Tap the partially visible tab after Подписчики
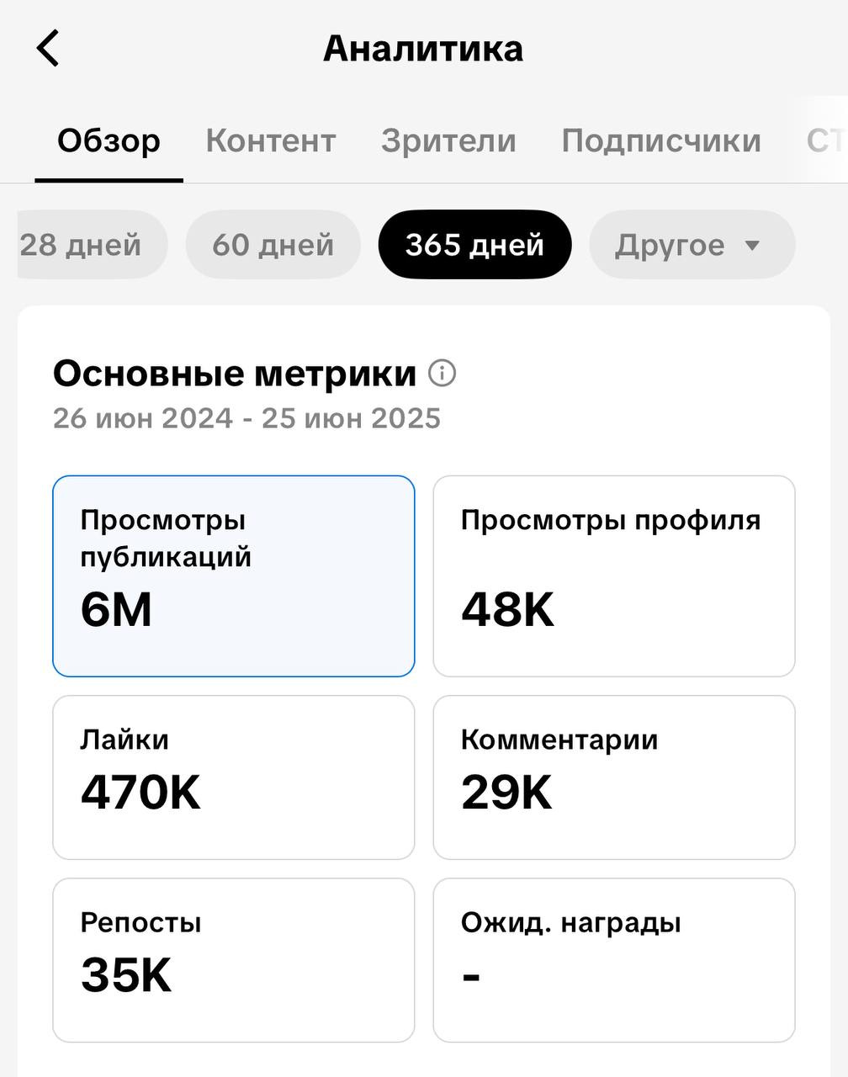 tap(826, 141)
